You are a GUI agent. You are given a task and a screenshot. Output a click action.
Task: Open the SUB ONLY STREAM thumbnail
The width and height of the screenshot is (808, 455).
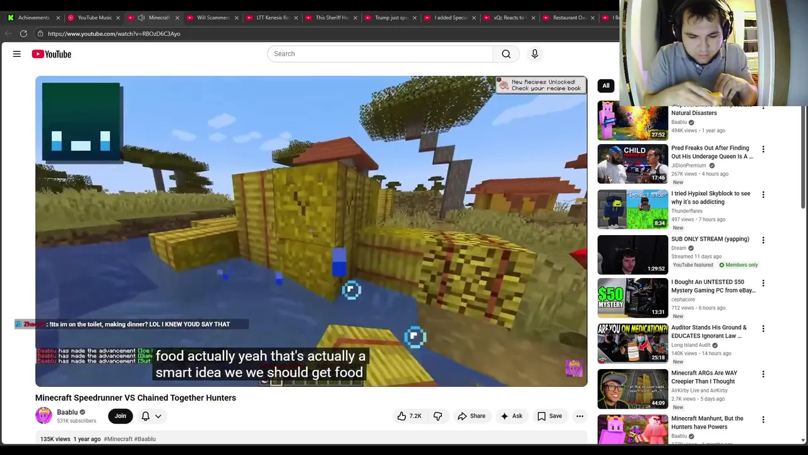[x=633, y=255]
